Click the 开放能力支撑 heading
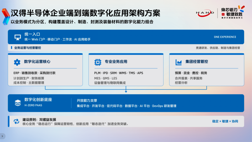Viewport: 252px width, 142px height. (x=87, y=101)
